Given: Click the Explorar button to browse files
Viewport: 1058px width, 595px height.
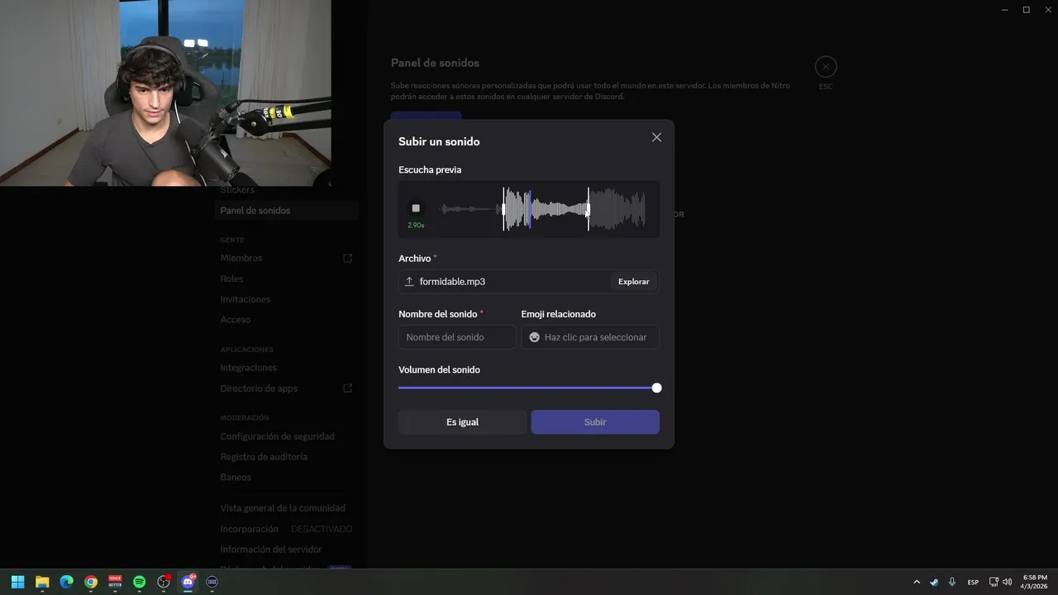Looking at the screenshot, I should (x=634, y=282).
